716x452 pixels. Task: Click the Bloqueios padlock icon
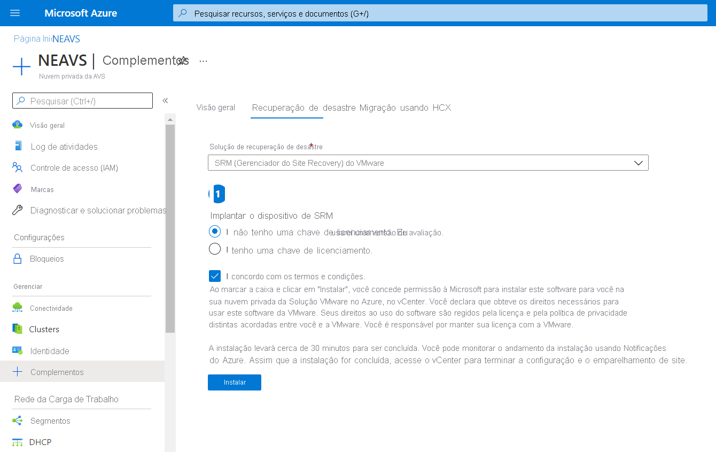(x=18, y=258)
